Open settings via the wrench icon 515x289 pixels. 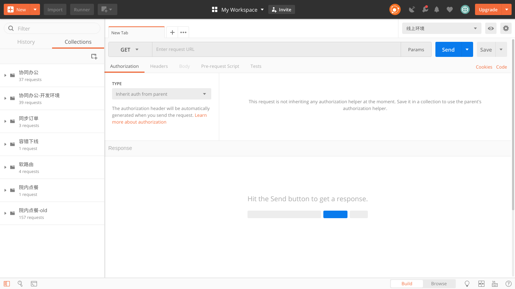point(425,9)
